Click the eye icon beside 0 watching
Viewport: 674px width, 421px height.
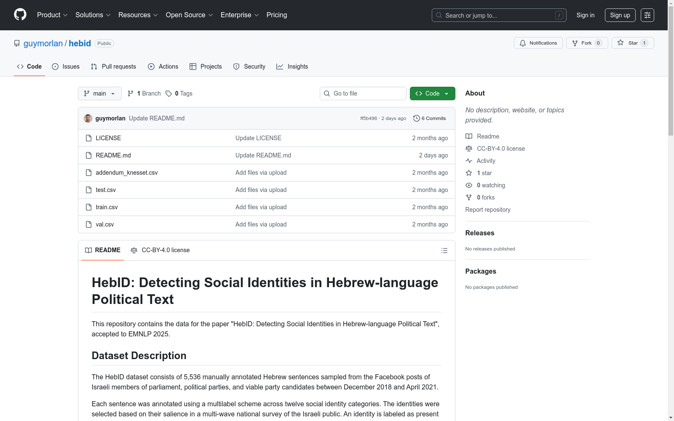tap(469, 185)
